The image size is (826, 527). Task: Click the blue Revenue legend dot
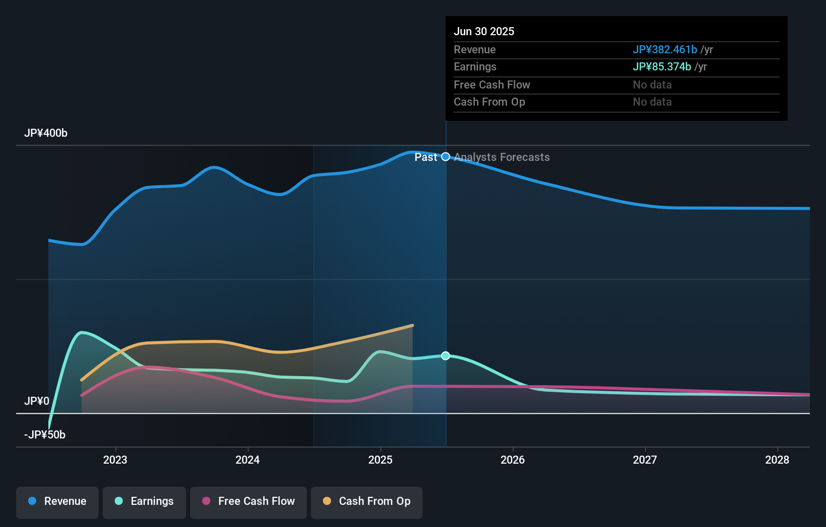tap(32, 501)
